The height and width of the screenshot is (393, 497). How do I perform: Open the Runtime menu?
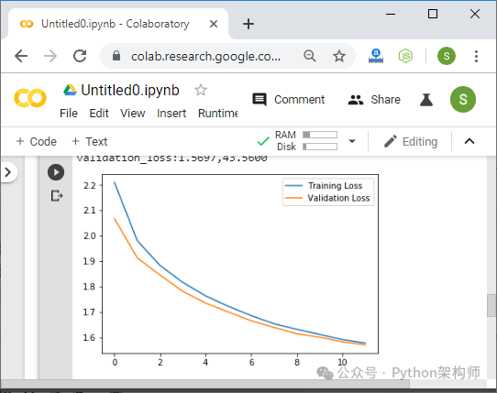tap(217, 113)
